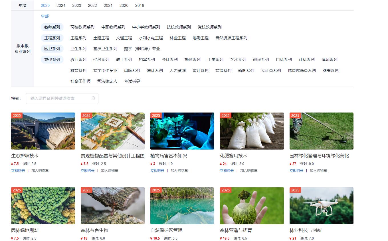Image resolution: width=388 pixels, height=241 pixels.
Task: Choose the 全部 category filter
Action: click(x=45, y=16)
